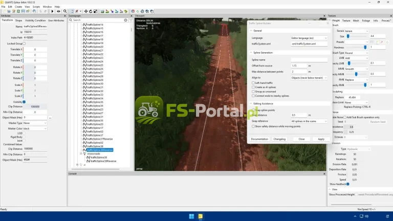This screenshot has width=393, height=221.
Task: Open the Windows Start menu
Action: tap(191, 216)
